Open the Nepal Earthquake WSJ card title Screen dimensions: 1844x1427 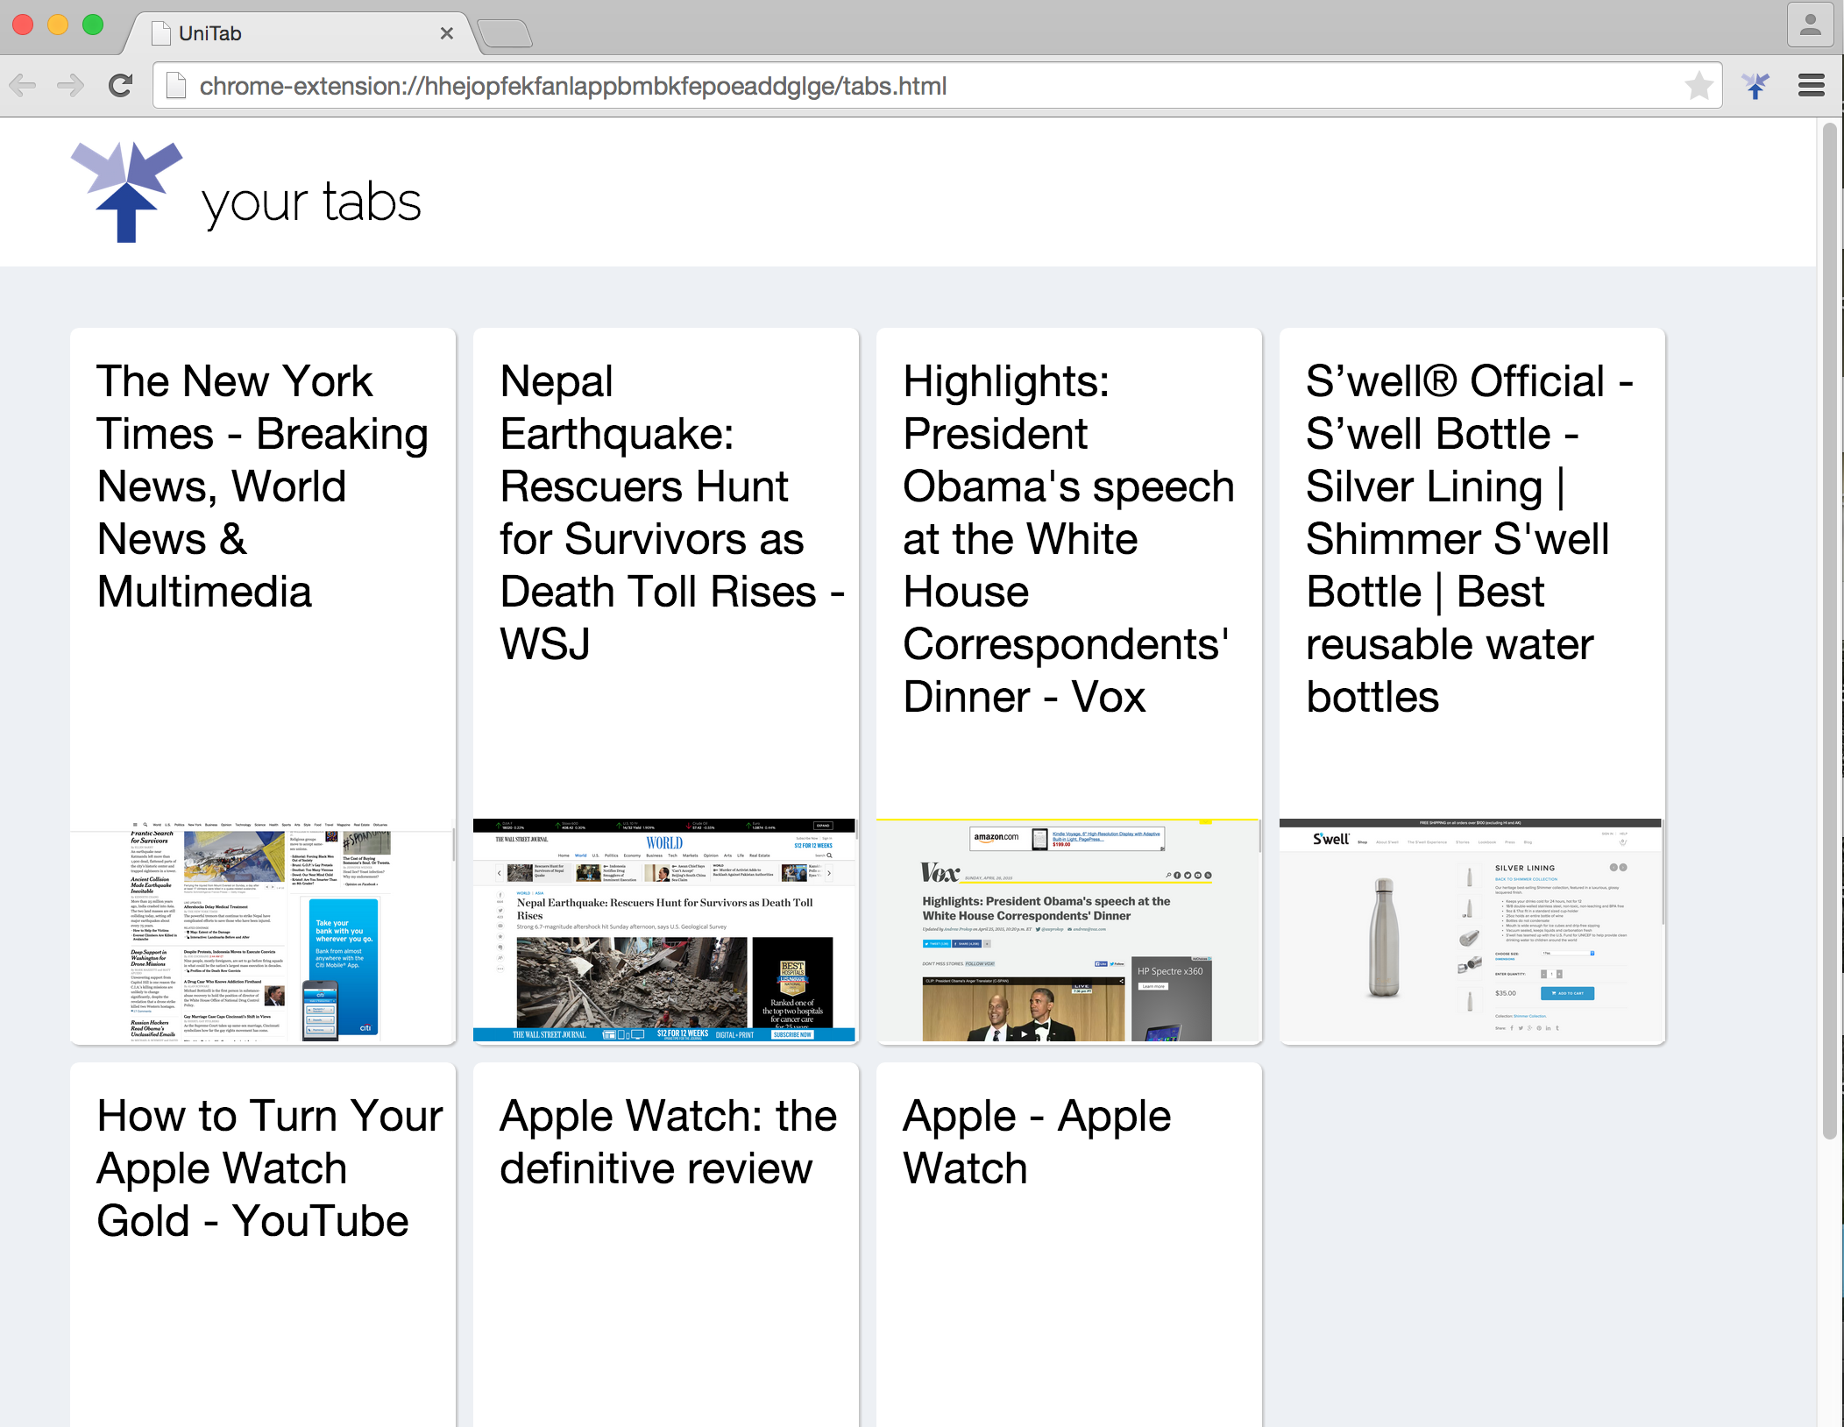pos(666,513)
